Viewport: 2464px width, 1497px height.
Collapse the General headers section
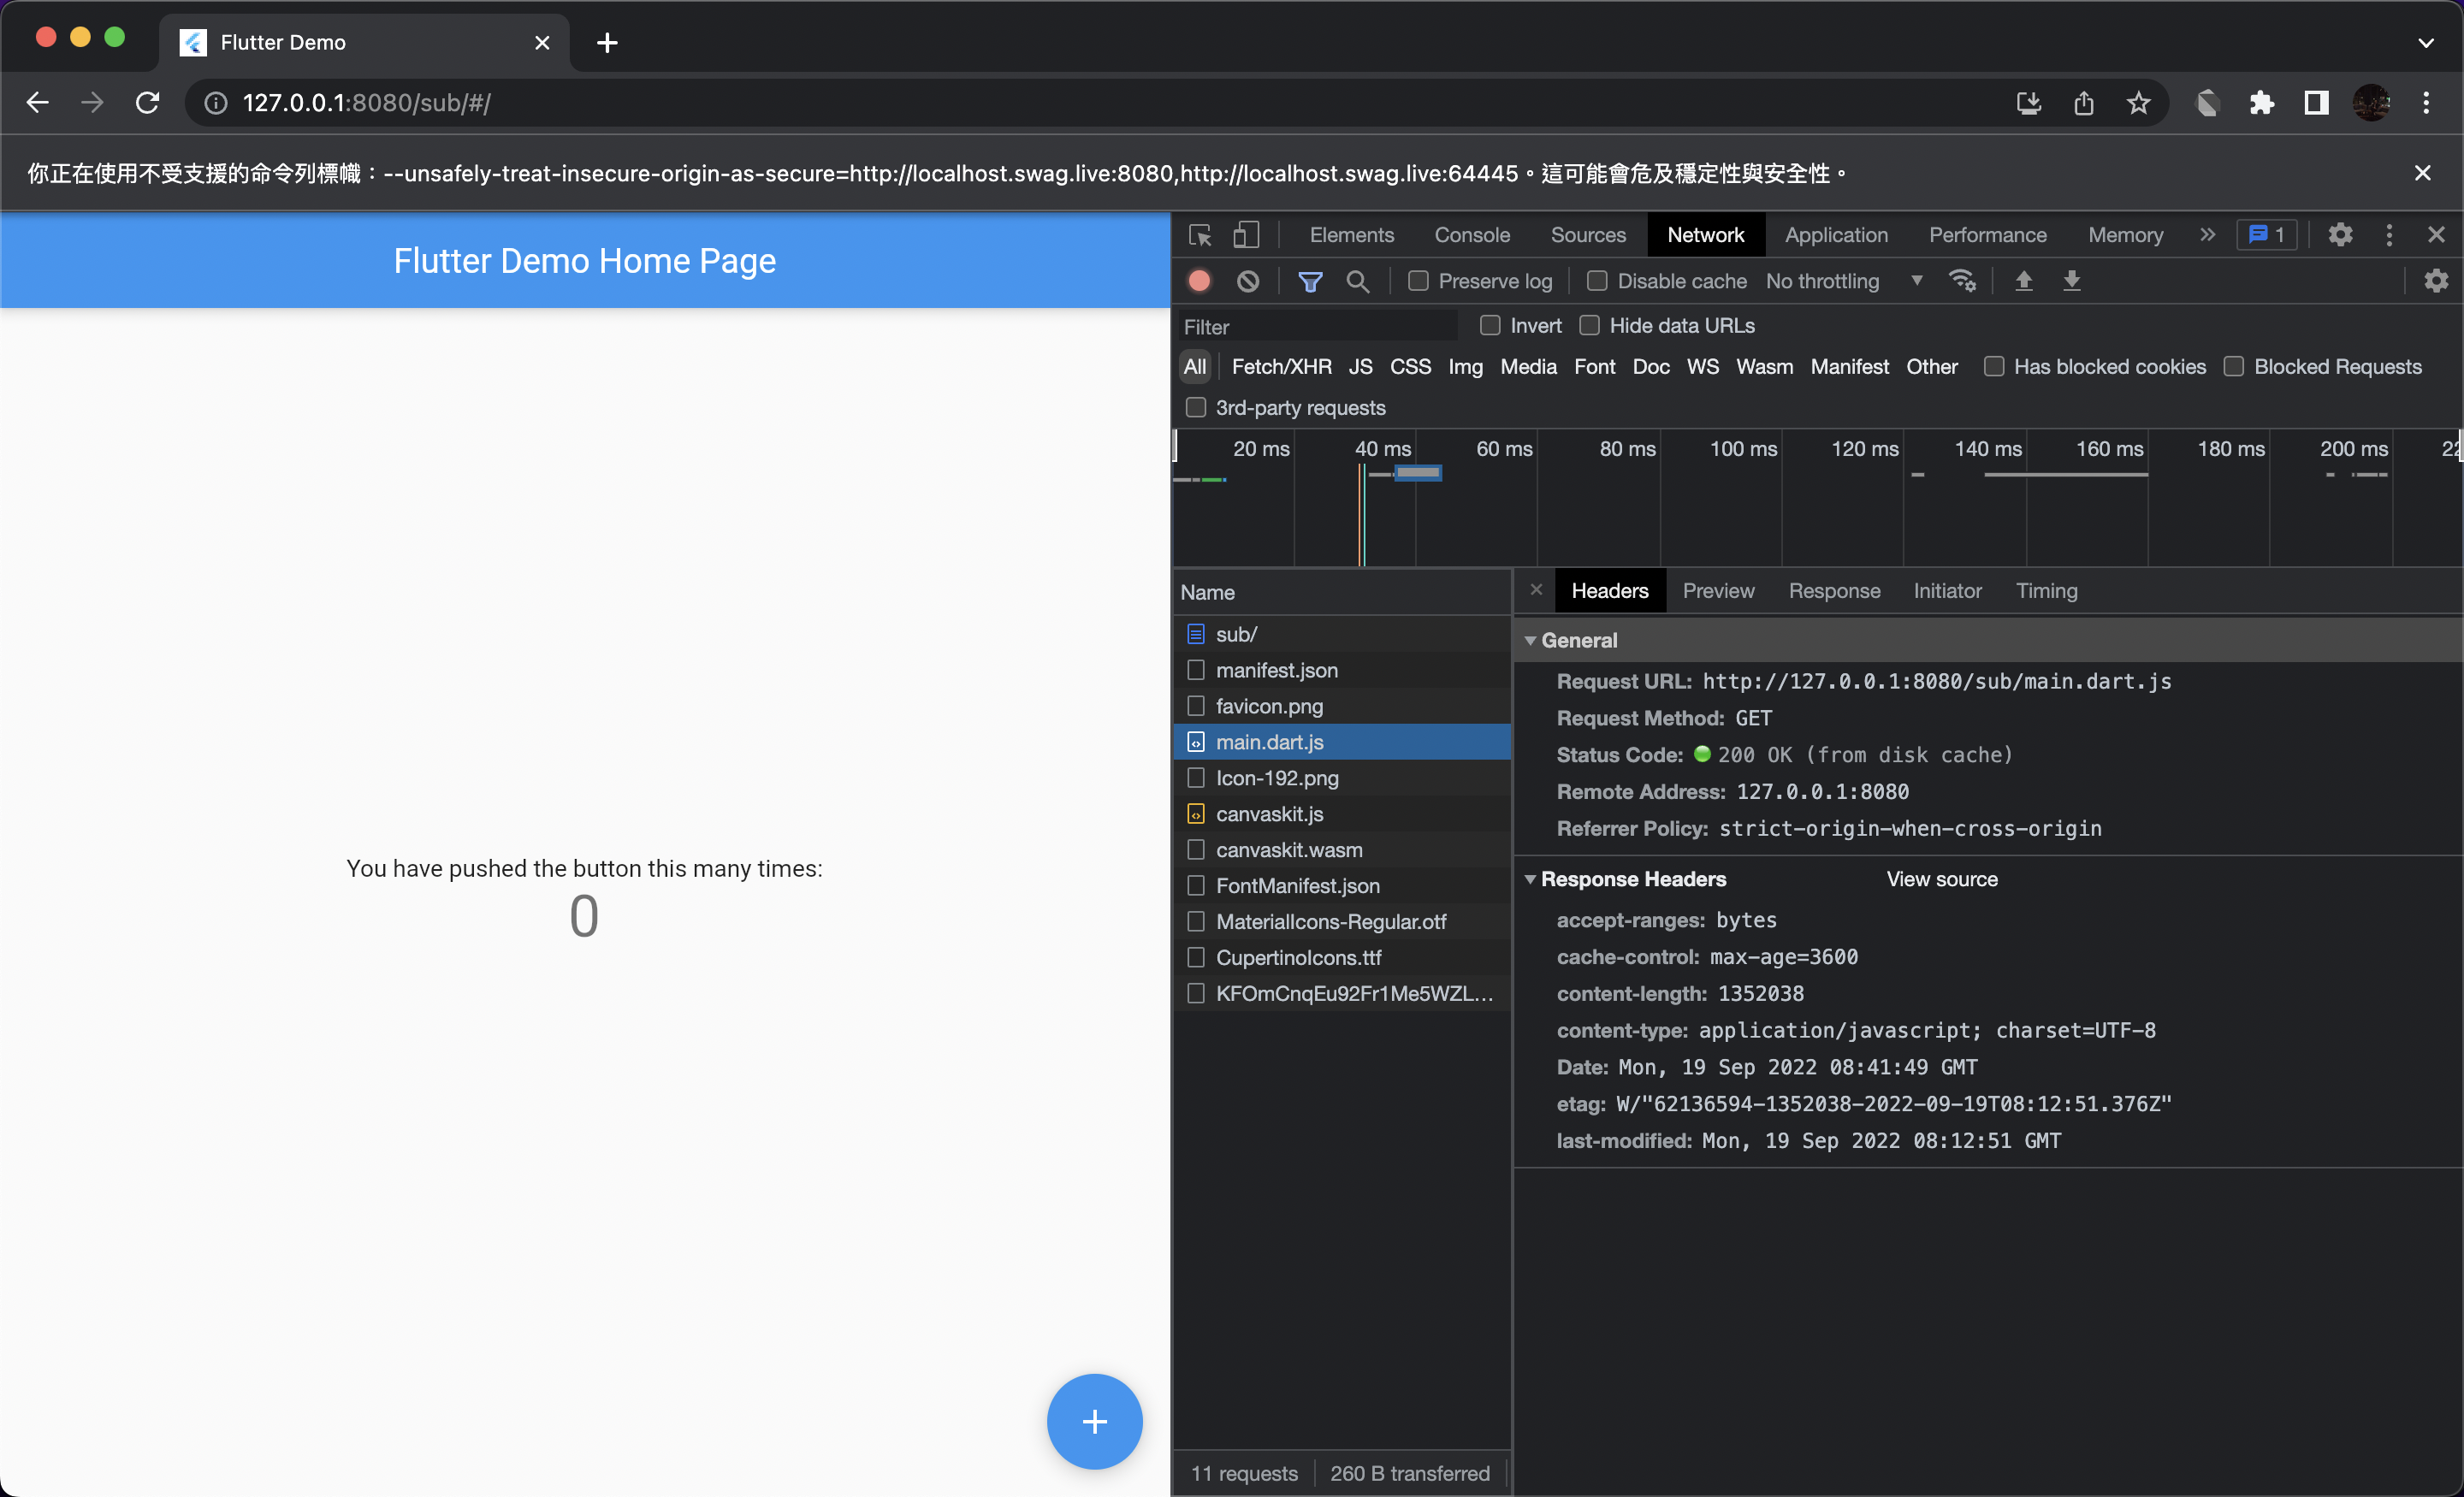[x=1531, y=640]
